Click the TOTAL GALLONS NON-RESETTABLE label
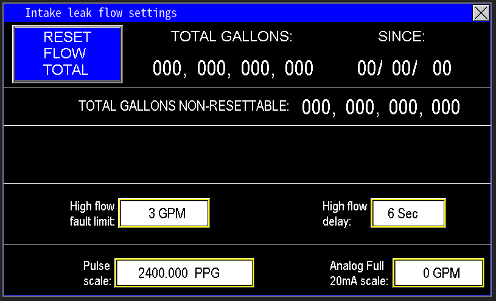 click(184, 106)
